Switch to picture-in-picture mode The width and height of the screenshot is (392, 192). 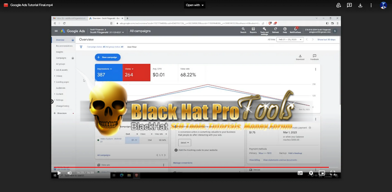click(322, 173)
